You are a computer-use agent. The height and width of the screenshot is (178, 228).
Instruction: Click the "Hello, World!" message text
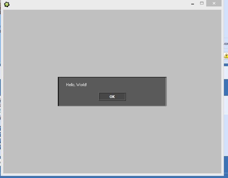pos(76,84)
